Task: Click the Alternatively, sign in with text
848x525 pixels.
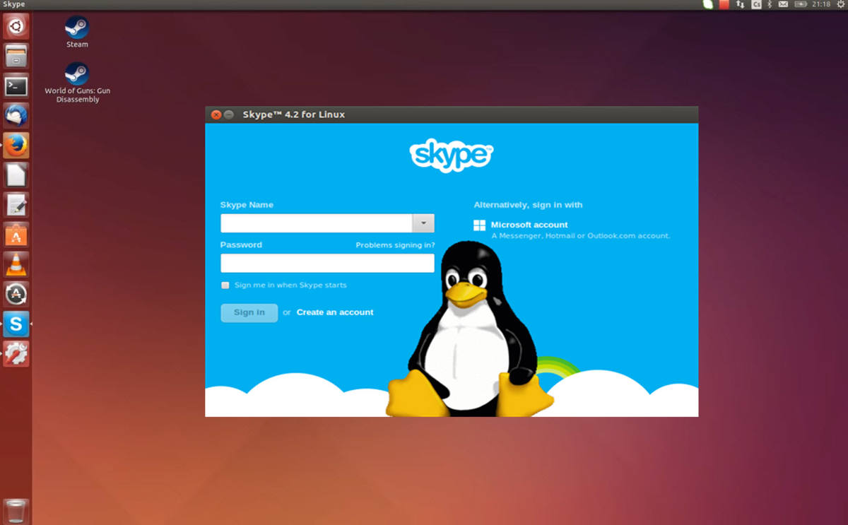Action: point(528,205)
